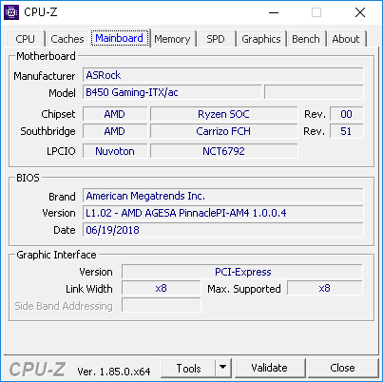Click the Manufacturer field showing ASRock

pos(223,75)
